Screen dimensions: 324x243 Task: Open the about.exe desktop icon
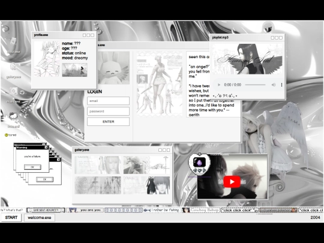tap(13, 45)
